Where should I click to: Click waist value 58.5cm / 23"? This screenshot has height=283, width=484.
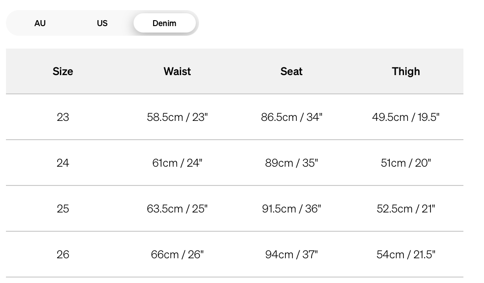point(177,117)
